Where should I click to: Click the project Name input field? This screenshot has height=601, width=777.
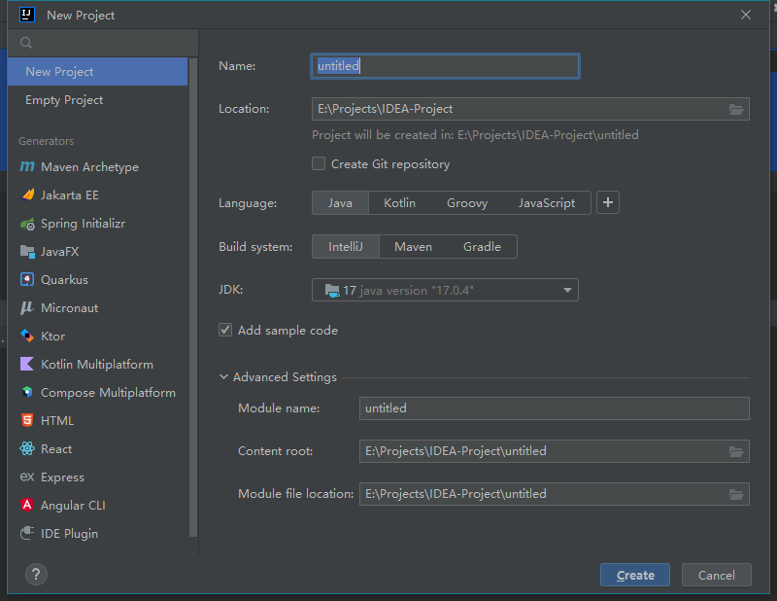(445, 66)
